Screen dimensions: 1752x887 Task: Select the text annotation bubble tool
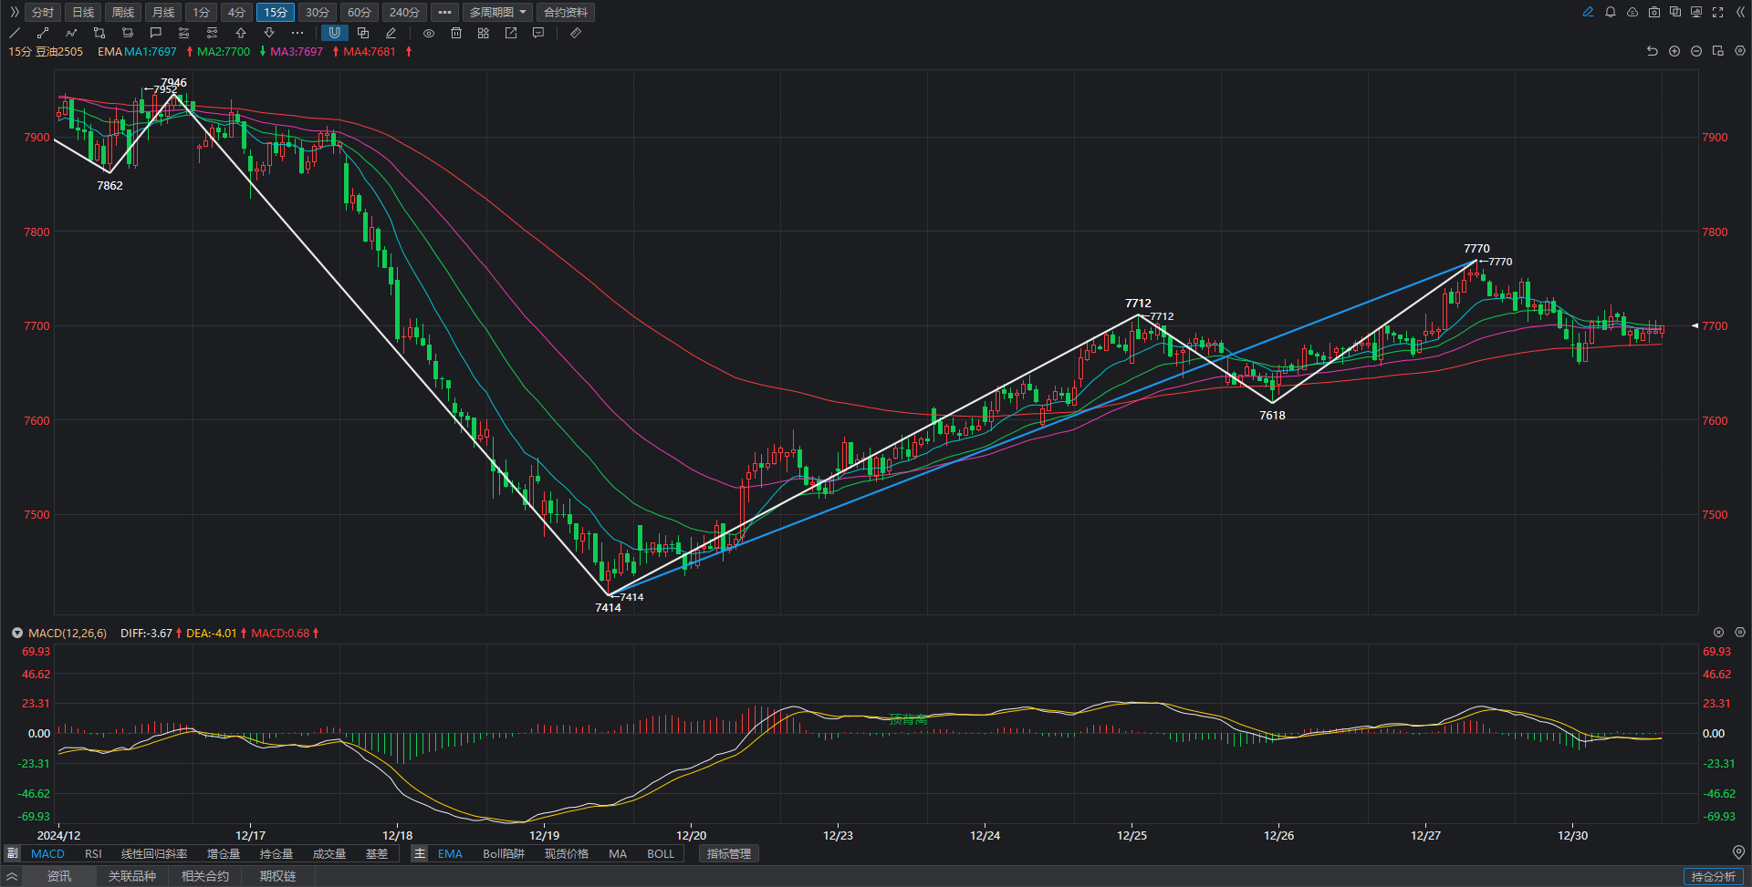coord(156,33)
